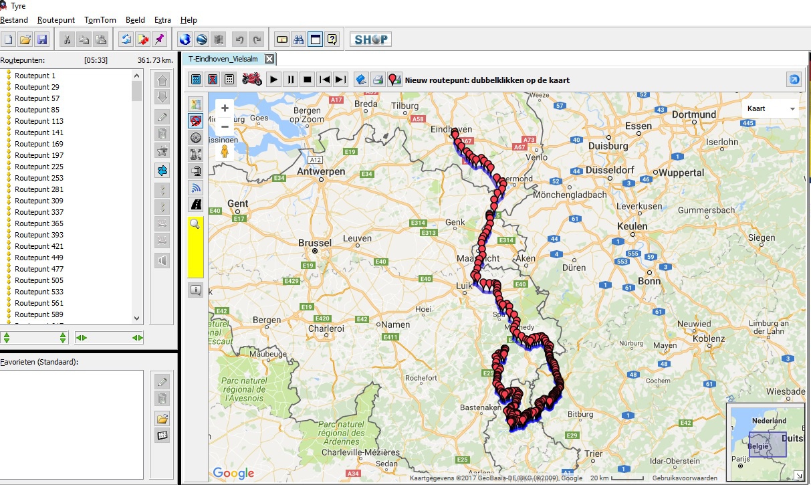
Task: Click the SHOP button
Action: pyautogui.click(x=370, y=39)
